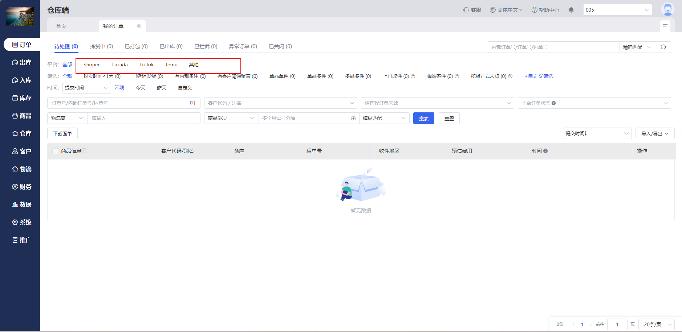Expand the 商品信息 column plus icon
This screenshot has width=682, height=332.
[x=84, y=151]
